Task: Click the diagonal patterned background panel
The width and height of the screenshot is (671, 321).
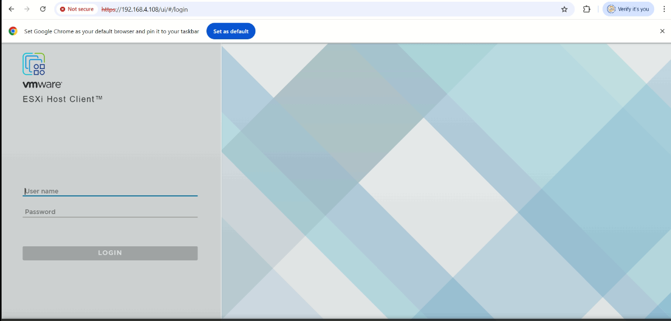Action: [x=446, y=180]
